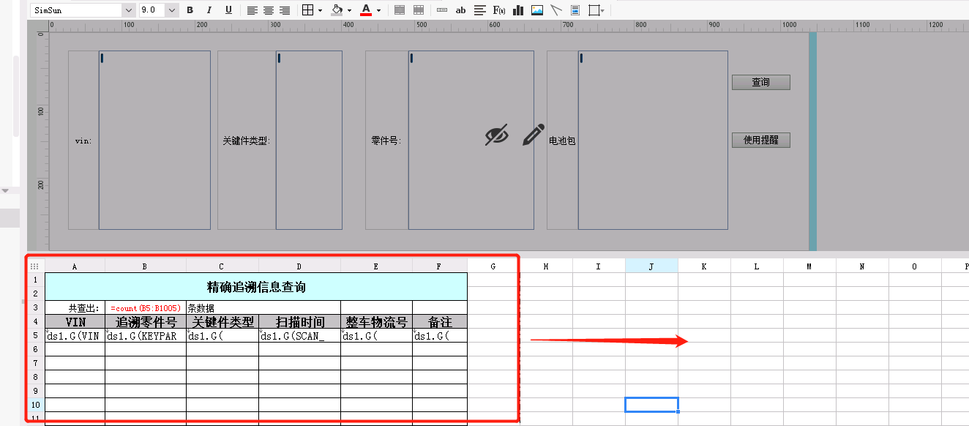Toggle parameter pane visibility eye icon
Screen dimensions: 969x426
click(x=497, y=135)
